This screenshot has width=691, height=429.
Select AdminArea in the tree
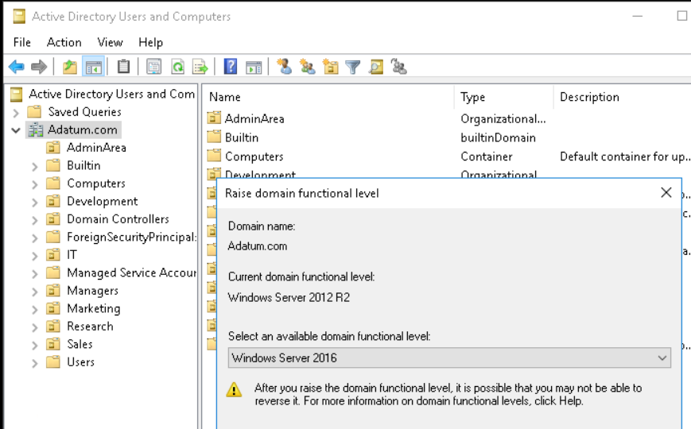96,148
